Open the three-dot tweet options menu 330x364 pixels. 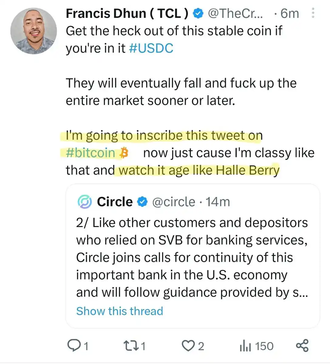(x=313, y=13)
